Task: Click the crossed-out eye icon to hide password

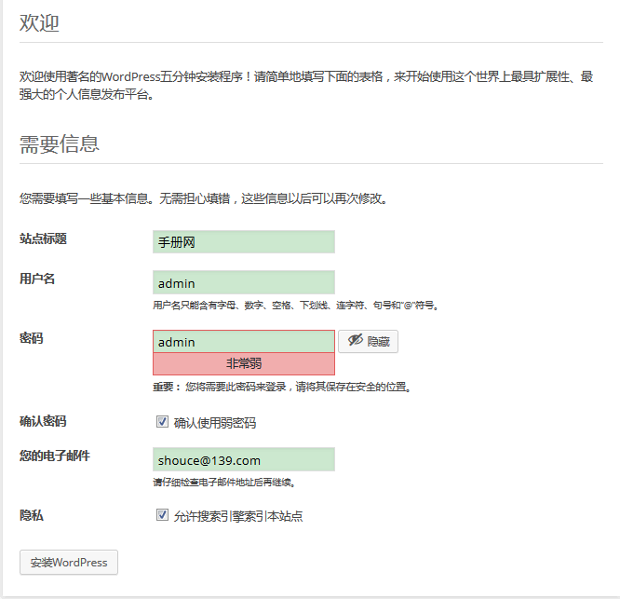Action: tap(355, 342)
